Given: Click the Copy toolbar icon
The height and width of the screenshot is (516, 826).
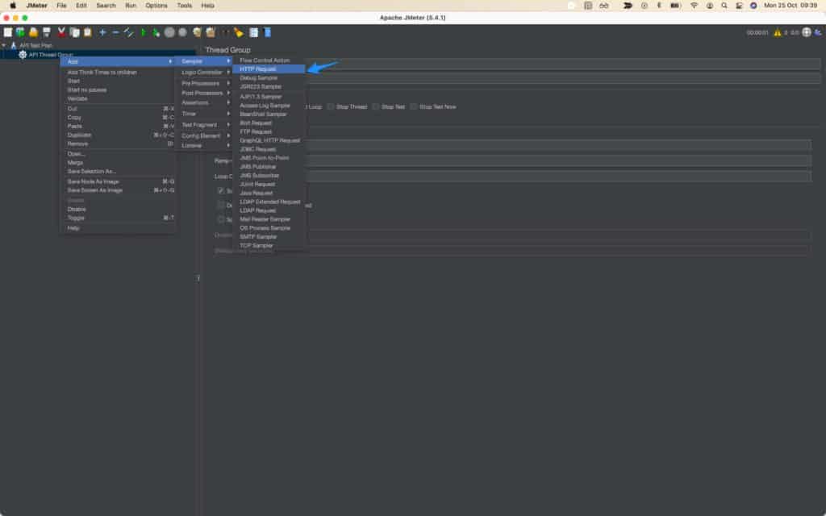Looking at the screenshot, I should click(x=75, y=32).
